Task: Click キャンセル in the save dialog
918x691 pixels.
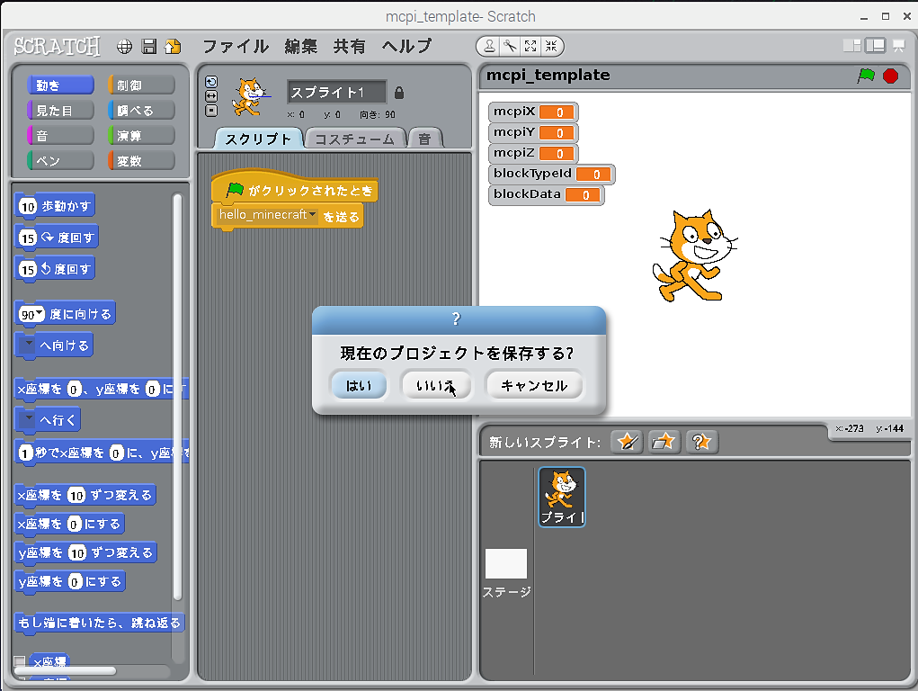Action: tap(534, 385)
